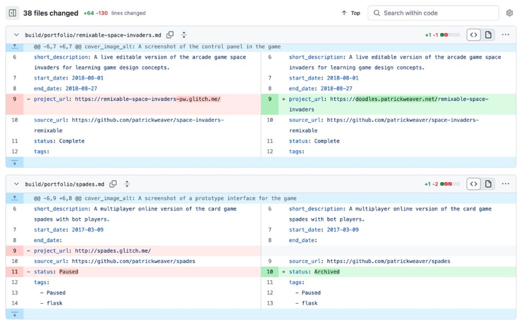Click hunk header about prototype interface
Screen dimensions: 522x324
click(x=165, y=198)
